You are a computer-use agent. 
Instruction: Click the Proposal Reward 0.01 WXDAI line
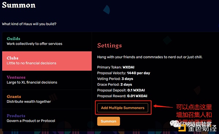122,96
